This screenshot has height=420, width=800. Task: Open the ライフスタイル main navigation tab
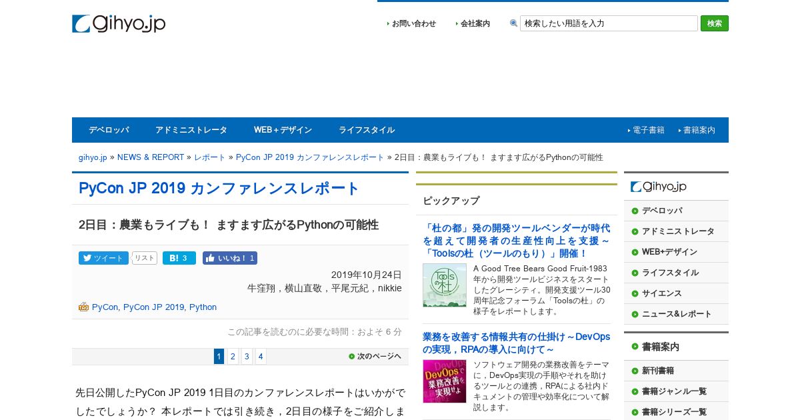pyautogui.click(x=367, y=130)
